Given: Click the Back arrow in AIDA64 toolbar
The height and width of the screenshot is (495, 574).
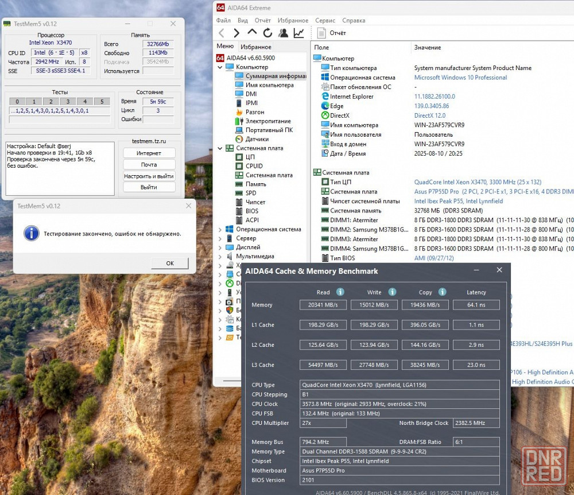Looking at the screenshot, I should point(222,33).
